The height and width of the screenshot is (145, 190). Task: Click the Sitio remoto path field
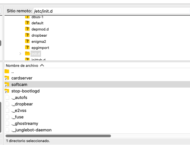coord(112,11)
